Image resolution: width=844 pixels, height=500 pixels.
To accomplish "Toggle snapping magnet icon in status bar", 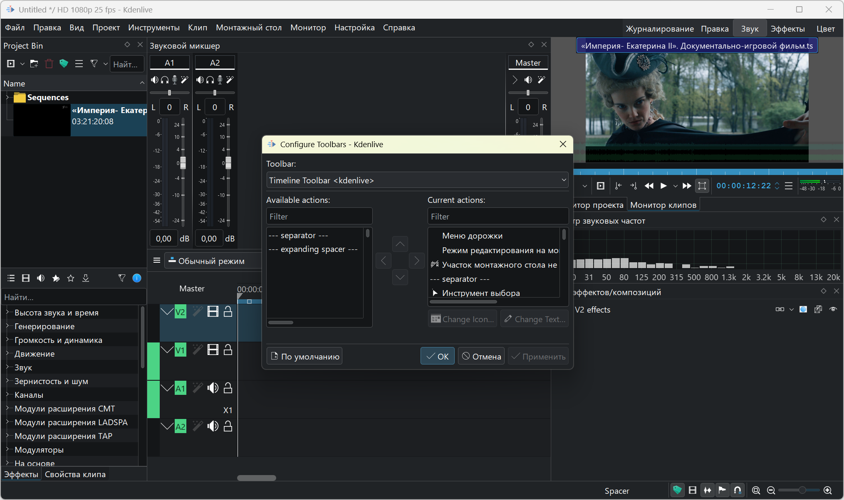I will point(738,490).
